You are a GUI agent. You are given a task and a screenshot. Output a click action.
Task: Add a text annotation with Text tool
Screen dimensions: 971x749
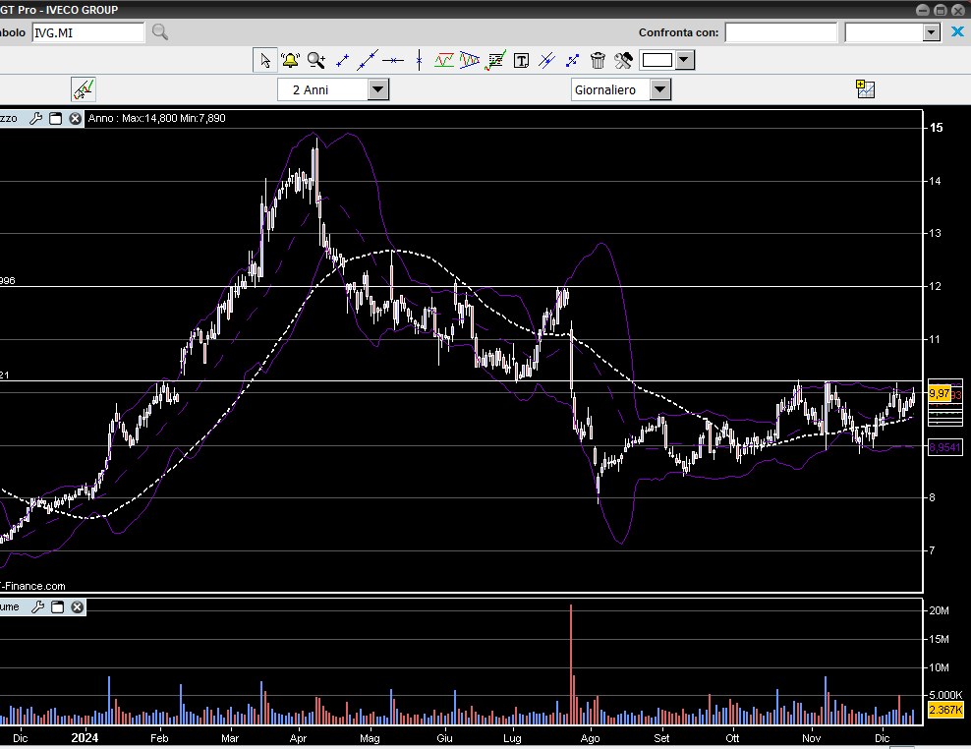pos(521,60)
